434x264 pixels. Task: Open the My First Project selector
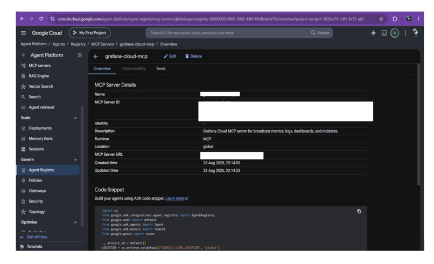[x=90, y=33]
